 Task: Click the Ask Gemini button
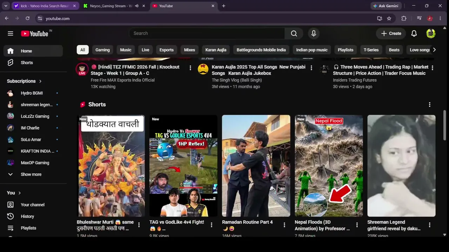click(386, 6)
